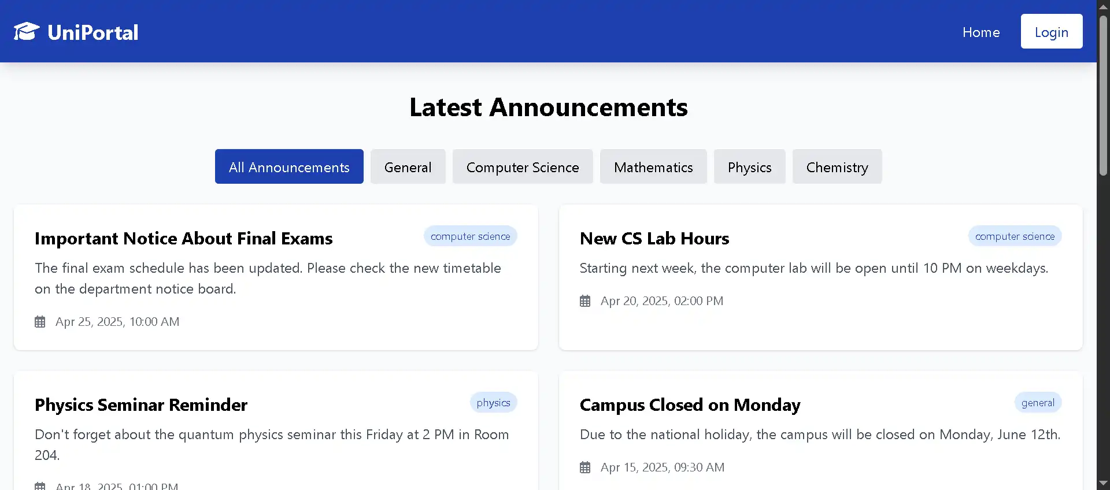Click the UniPortal graduation cap logo
Viewport: 1110px width, 490px height.
tap(27, 31)
